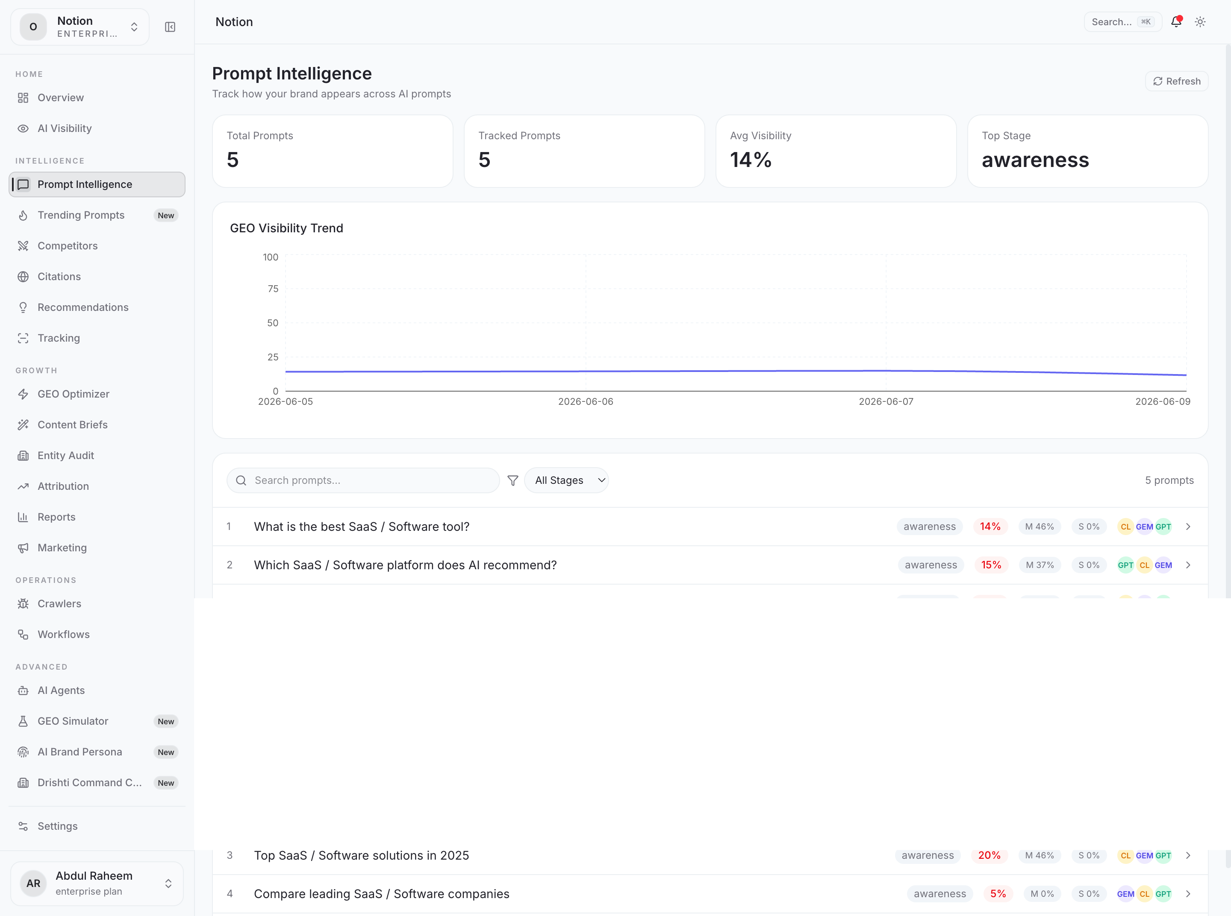Image resolution: width=1231 pixels, height=916 pixels.
Task: Expand prompt row 3 chevron
Action: point(1188,855)
